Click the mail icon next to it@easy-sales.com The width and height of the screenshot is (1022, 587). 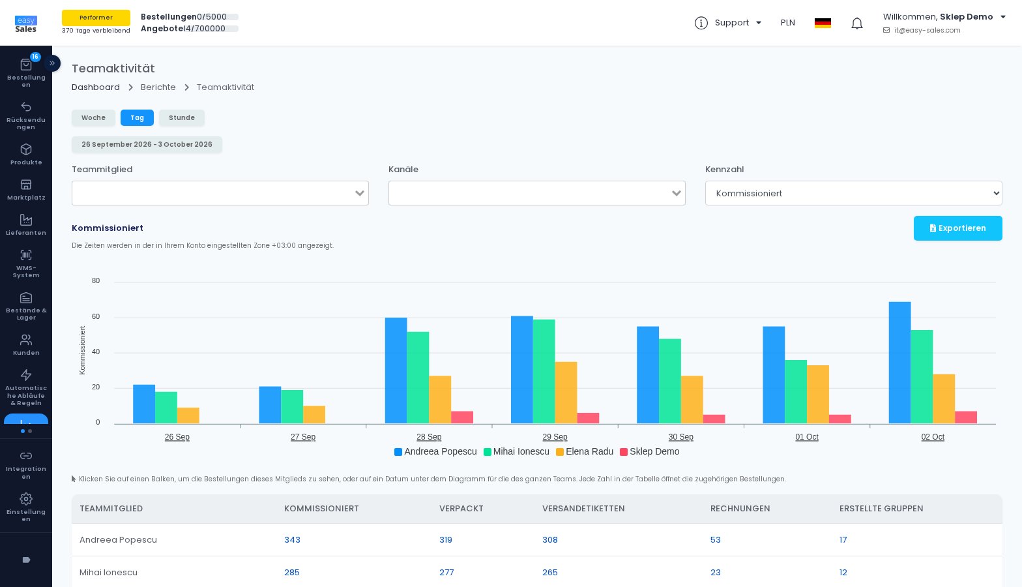pyautogui.click(x=886, y=30)
